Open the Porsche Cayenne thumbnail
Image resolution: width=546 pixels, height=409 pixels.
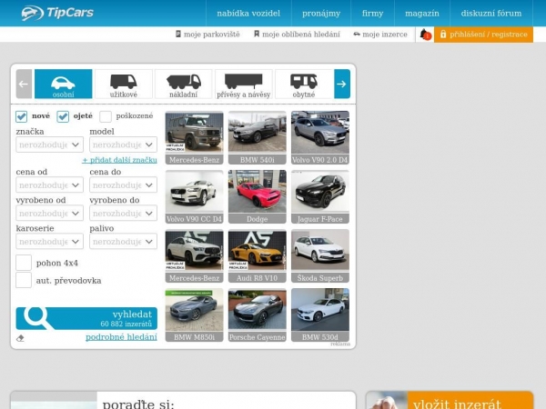(258, 315)
